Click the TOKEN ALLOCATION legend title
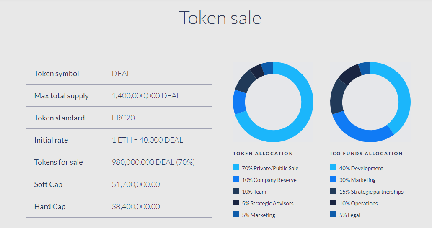432x228 pixels. pyautogui.click(x=263, y=154)
